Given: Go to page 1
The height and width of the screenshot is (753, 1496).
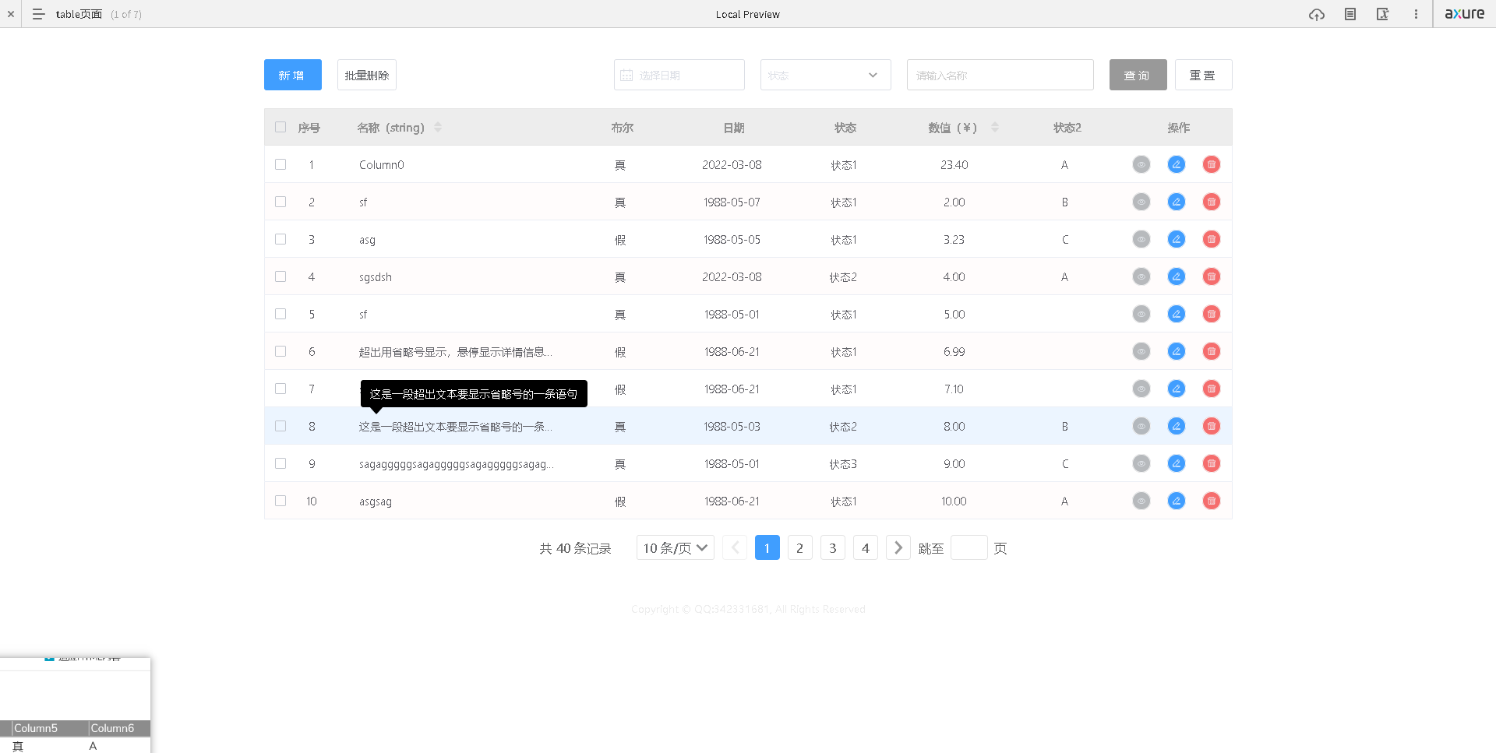Looking at the screenshot, I should (x=767, y=548).
